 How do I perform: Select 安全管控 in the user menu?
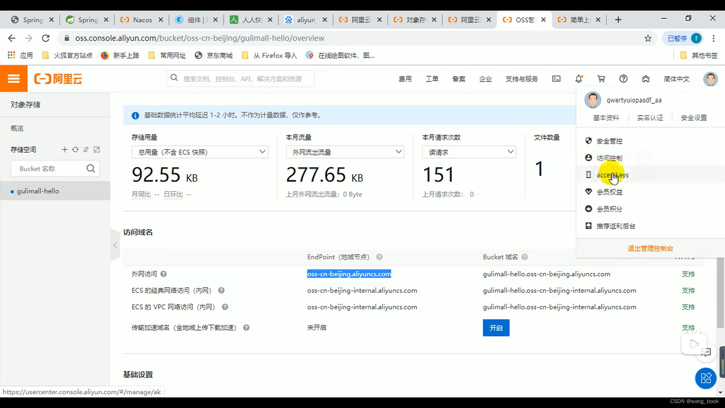(609, 141)
